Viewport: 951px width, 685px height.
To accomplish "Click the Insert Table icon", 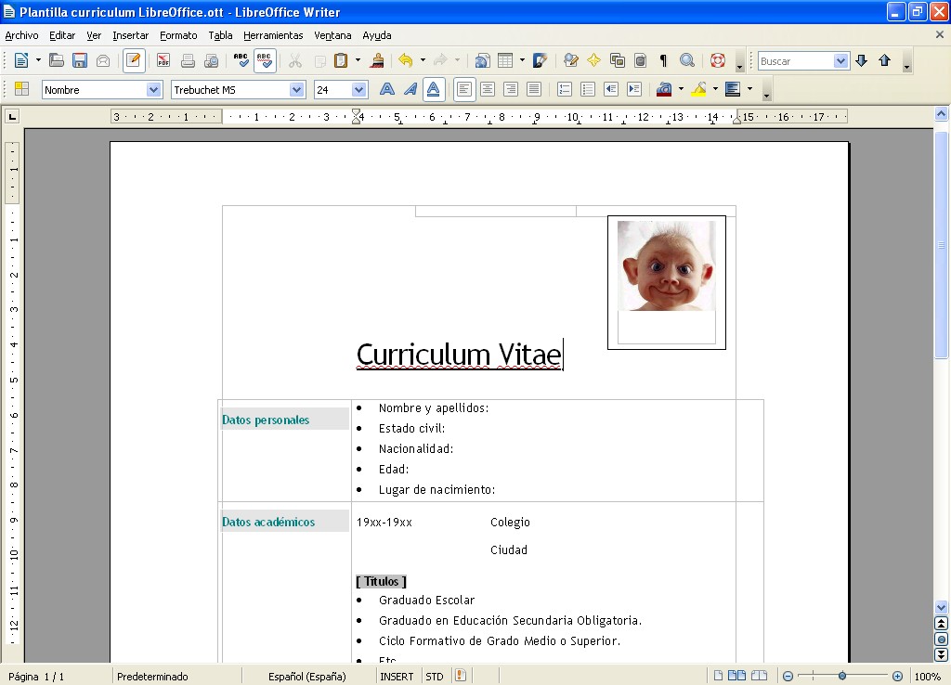I will tap(505, 60).
